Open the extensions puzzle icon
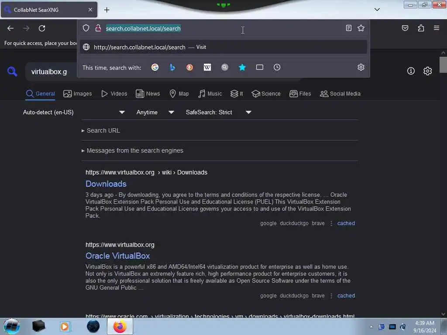Screen dimensions: 447x335 pos(421,28)
